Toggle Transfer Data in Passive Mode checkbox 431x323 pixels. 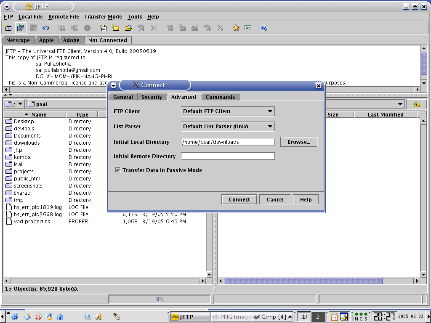point(118,170)
